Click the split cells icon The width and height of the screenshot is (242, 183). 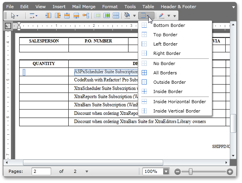[107, 16]
